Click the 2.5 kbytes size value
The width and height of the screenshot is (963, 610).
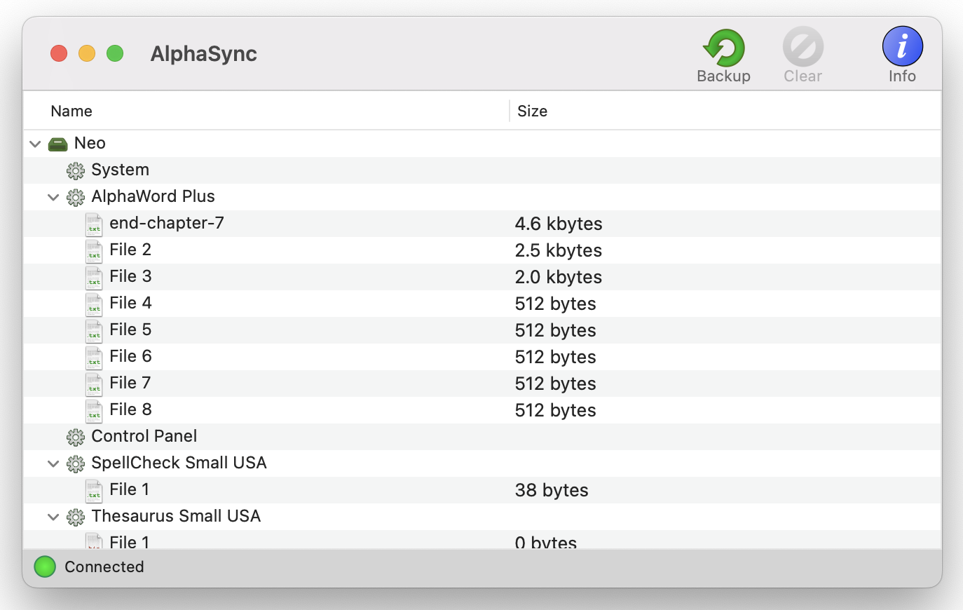559,250
